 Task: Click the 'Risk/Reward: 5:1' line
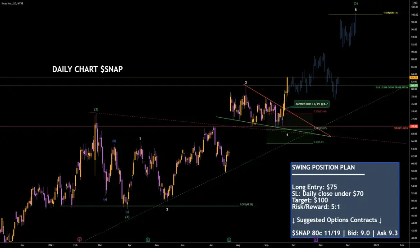click(x=316, y=207)
